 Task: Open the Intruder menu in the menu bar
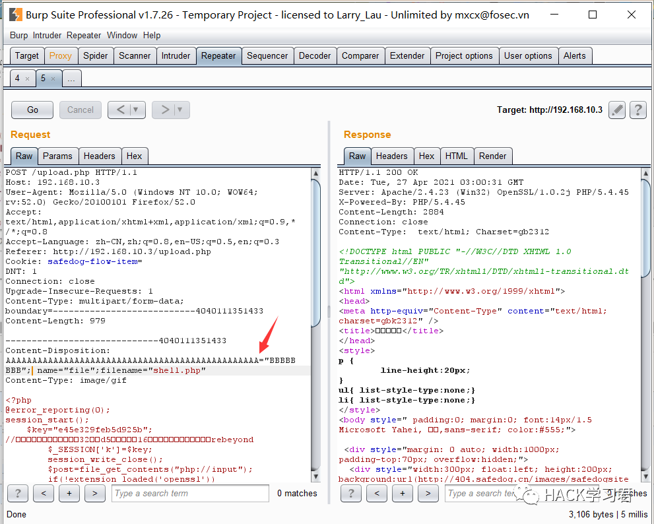[x=47, y=36]
